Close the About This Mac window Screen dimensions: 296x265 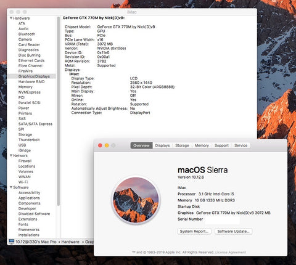tap(100, 145)
